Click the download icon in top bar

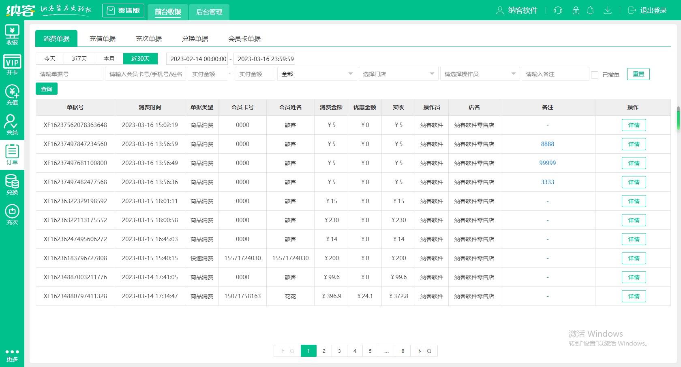tap(608, 11)
